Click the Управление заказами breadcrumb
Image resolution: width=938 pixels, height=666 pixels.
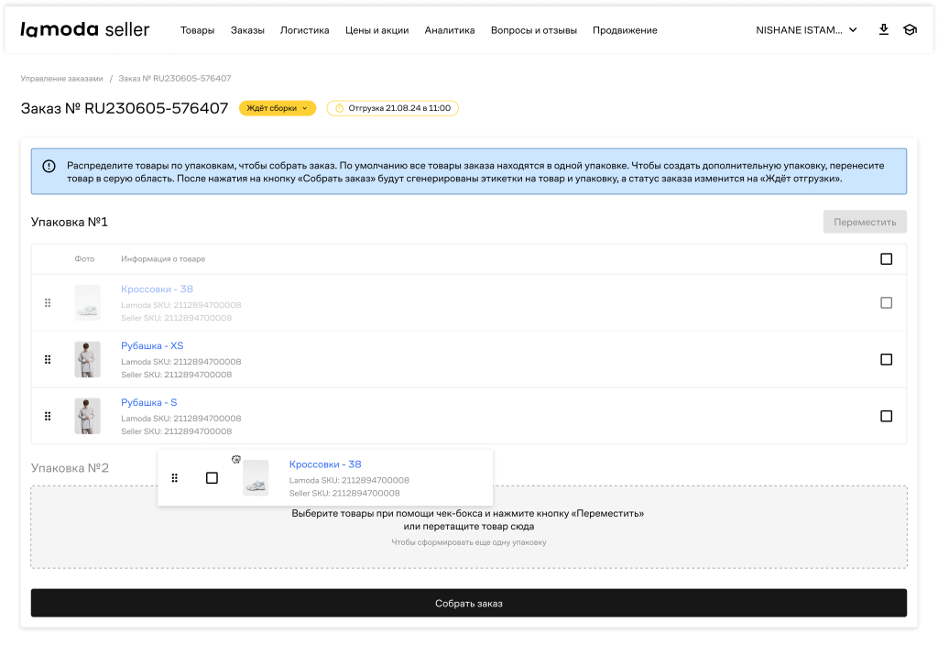pyautogui.click(x=61, y=79)
